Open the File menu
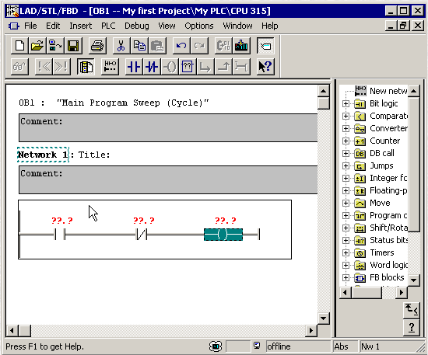Image resolution: width=428 pixels, height=355 pixels. [30, 26]
